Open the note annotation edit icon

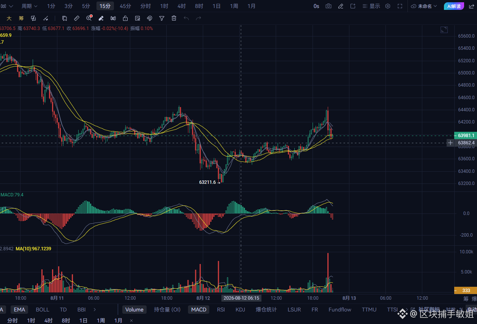[x=137, y=18]
